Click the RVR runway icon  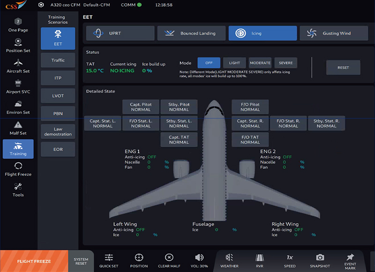[x=259, y=257]
